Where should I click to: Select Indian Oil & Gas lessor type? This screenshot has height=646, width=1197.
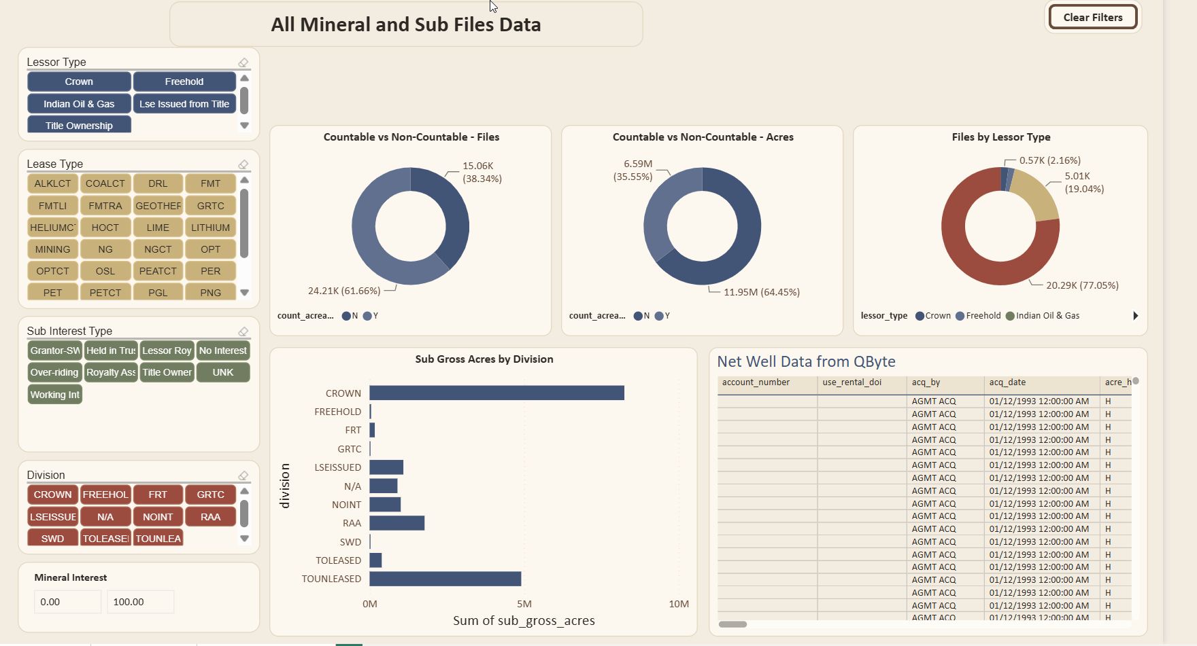point(79,104)
